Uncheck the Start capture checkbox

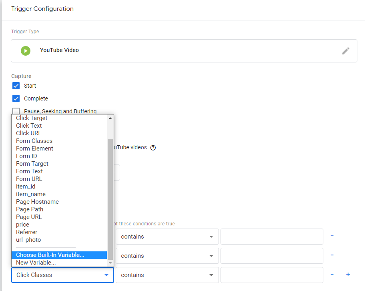[x=16, y=86]
